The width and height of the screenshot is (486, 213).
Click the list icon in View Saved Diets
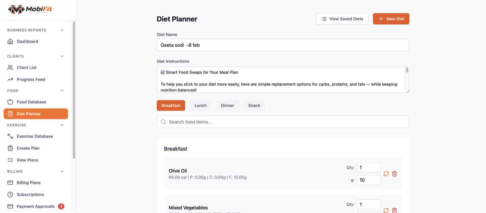(324, 19)
